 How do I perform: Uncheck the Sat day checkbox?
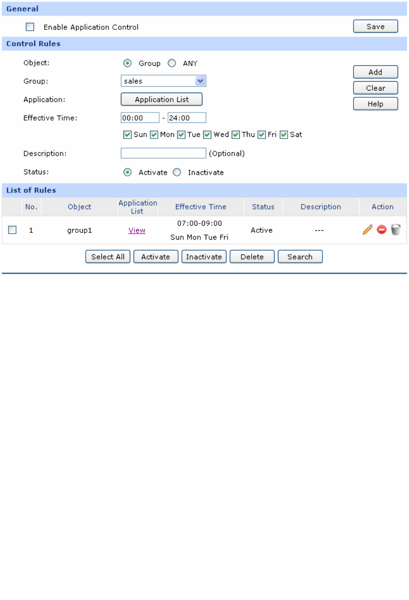pyautogui.click(x=284, y=135)
